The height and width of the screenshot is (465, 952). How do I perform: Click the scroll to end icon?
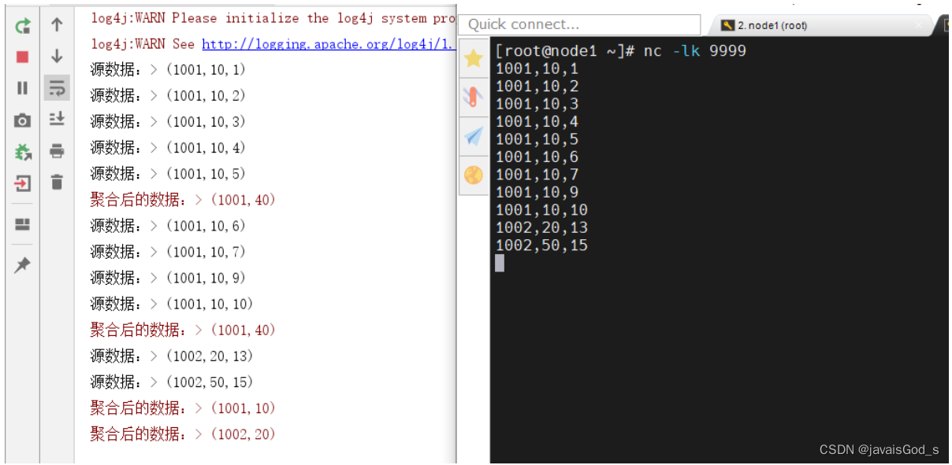tap(57, 119)
